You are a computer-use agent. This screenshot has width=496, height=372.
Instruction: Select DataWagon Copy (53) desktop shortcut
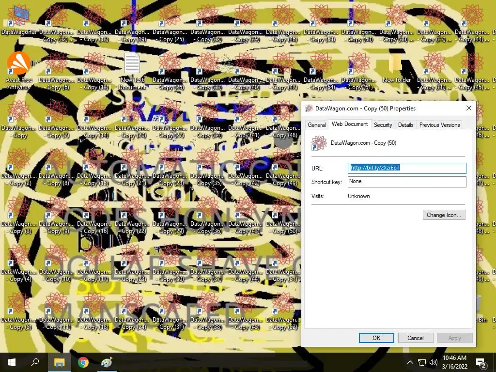pos(321,23)
